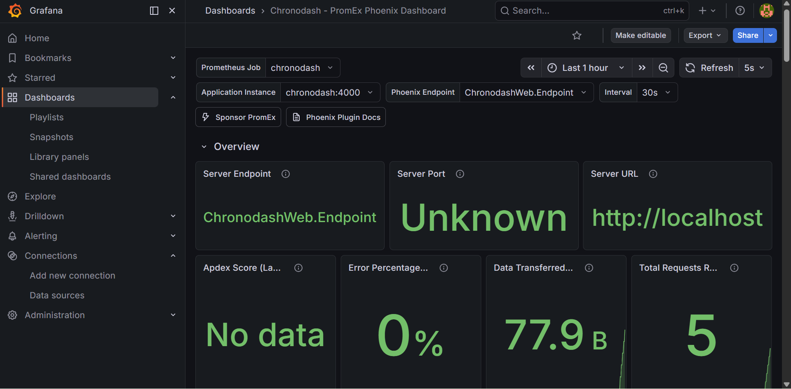Open Administration in the sidebar
The width and height of the screenshot is (791, 389).
click(55, 315)
